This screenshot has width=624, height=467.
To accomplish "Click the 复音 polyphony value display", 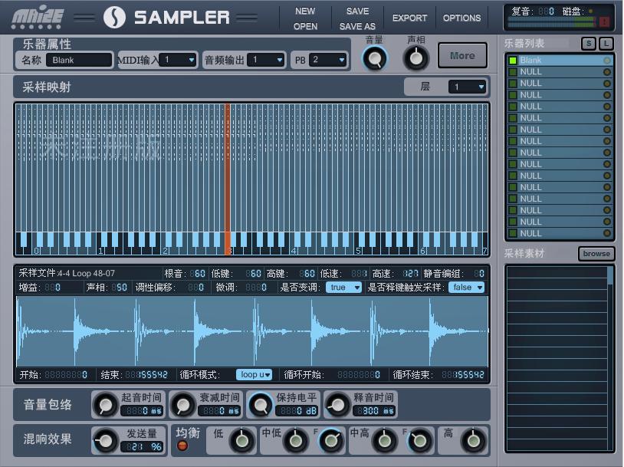I will click(546, 12).
